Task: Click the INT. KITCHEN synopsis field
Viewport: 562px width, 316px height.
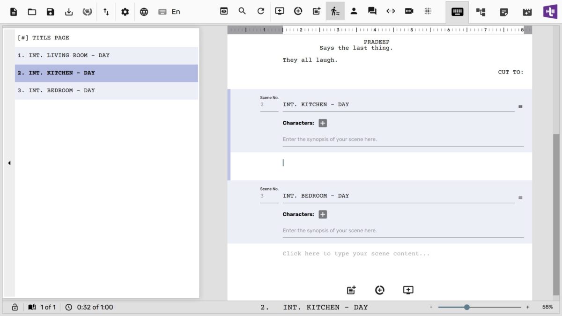Action: point(403,140)
